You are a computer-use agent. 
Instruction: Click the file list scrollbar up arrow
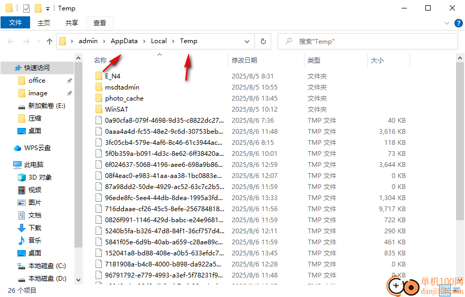click(460, 58)
